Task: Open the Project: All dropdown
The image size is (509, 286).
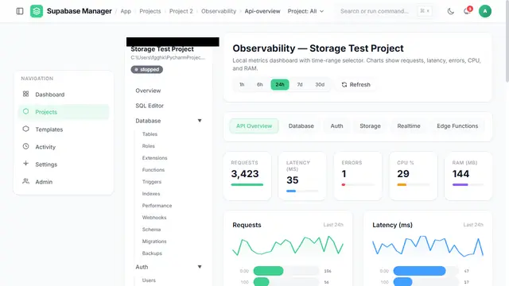Action: coord(305,11)
